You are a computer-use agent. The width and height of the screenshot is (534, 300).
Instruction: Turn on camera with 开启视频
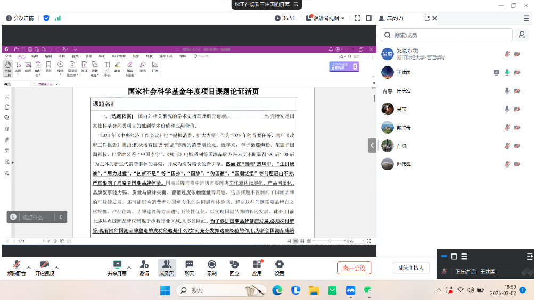(44, 267)
